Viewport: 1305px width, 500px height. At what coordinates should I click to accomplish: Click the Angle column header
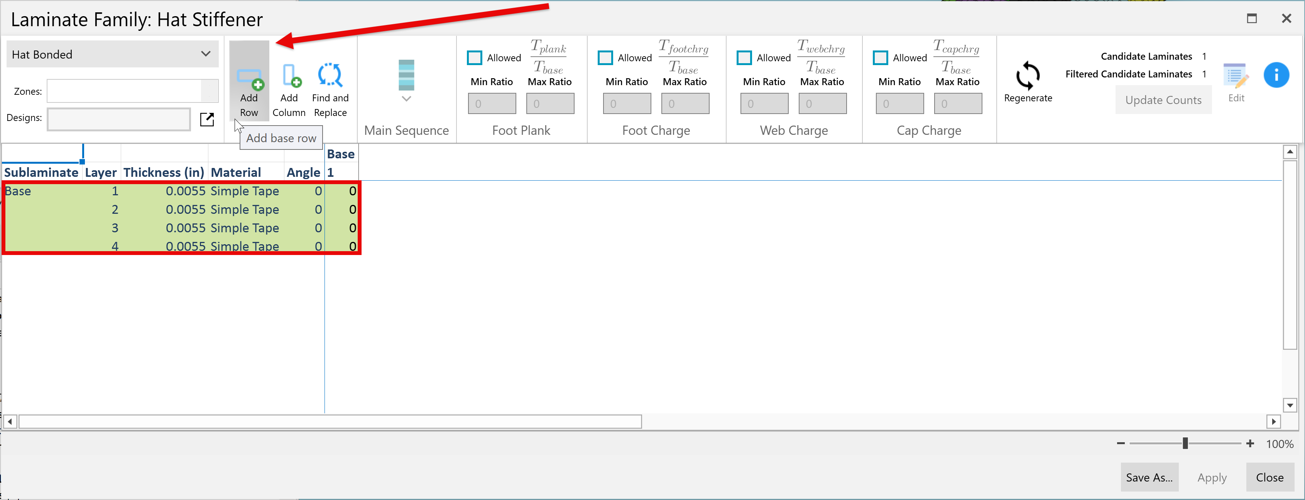tap(303, 173)
